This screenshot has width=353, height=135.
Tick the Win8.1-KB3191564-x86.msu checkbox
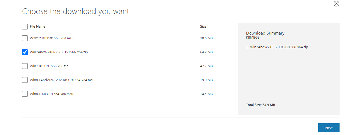pos(25,94)
